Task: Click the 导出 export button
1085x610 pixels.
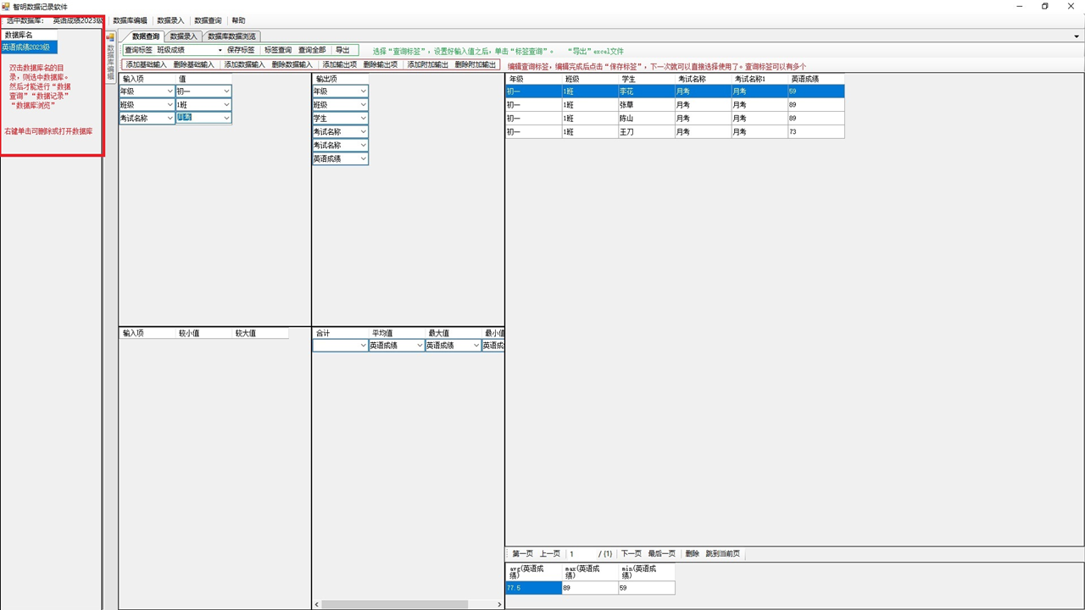Action: coord(342,51)
